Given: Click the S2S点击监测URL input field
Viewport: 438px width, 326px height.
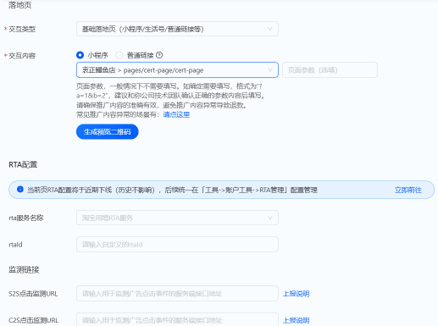Looking at the screenshot, I should [177, 294].
